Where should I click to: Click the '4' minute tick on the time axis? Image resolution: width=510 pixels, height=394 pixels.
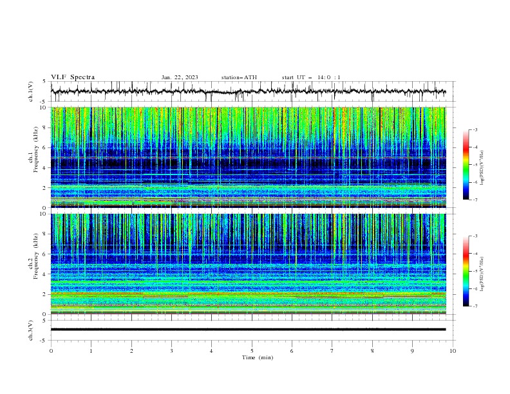point(211,351)
